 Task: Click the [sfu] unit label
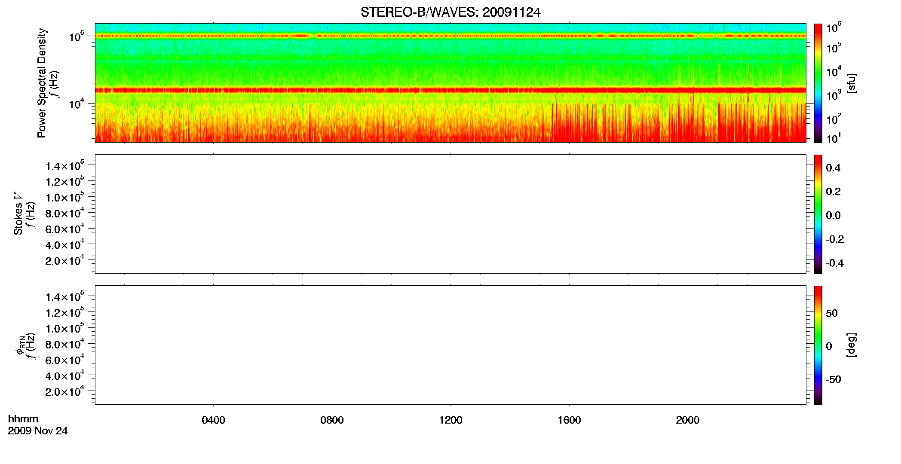851,83
